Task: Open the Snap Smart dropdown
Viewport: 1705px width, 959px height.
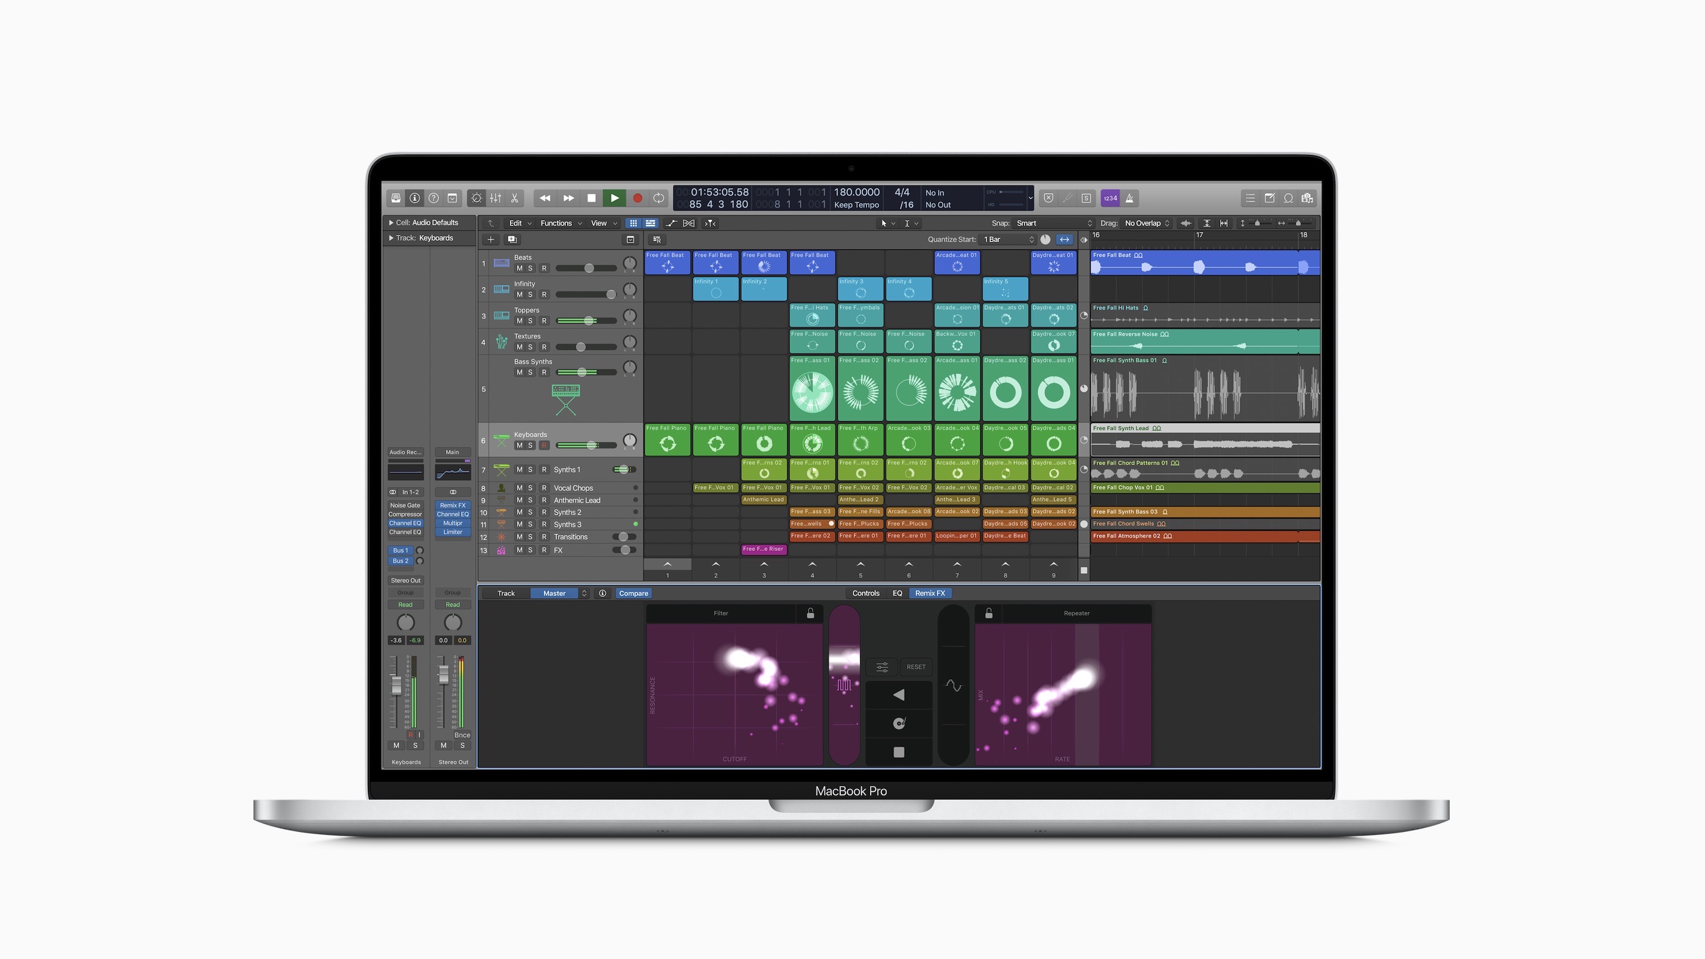Action: click(1053, 223)
